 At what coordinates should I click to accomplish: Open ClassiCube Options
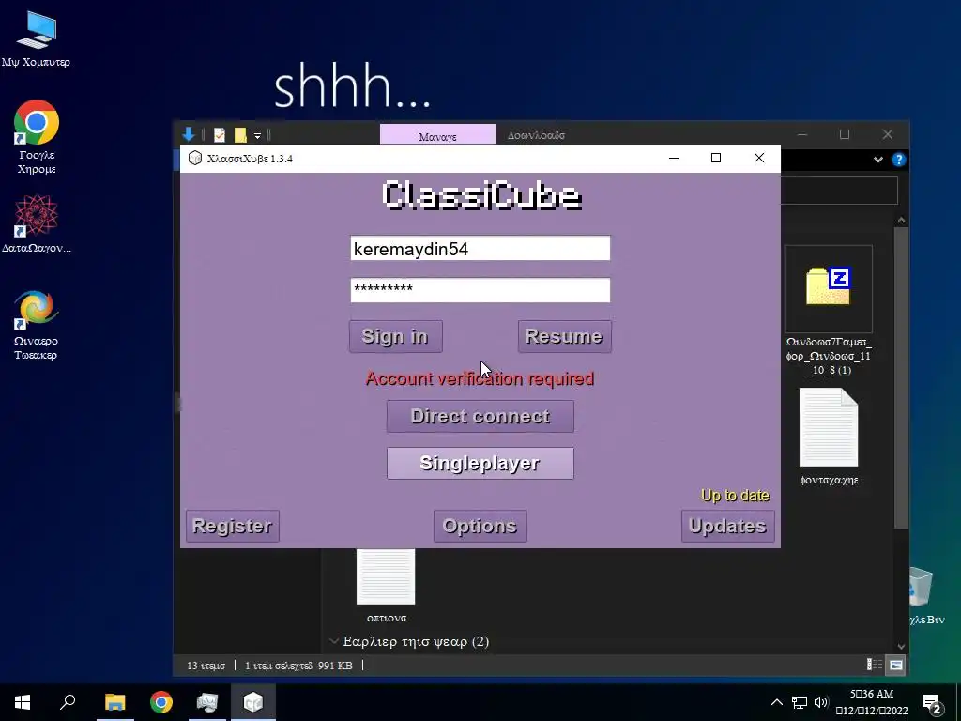tap(480, 526)
